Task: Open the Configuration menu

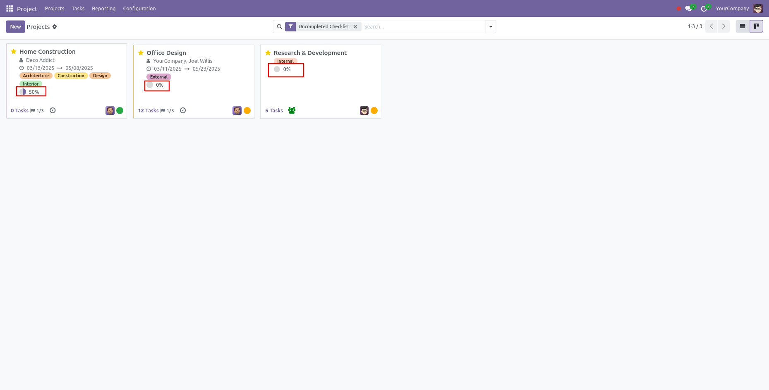Action: point(139,8)
